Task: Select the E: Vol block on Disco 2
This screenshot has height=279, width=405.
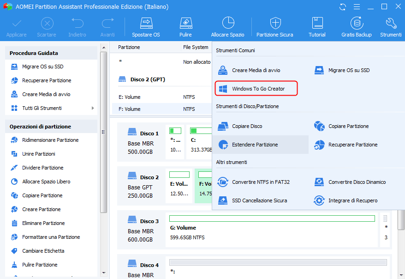Action: [x=179, y=186]
